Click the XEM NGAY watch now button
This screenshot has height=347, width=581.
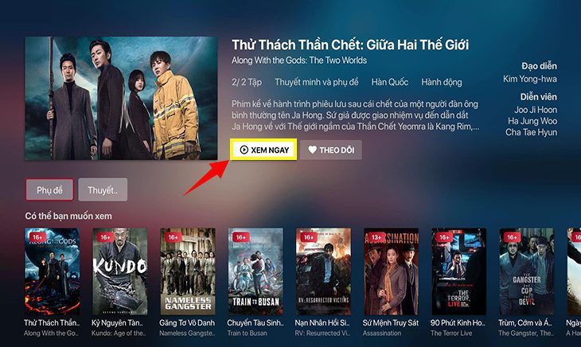point(263,150)
